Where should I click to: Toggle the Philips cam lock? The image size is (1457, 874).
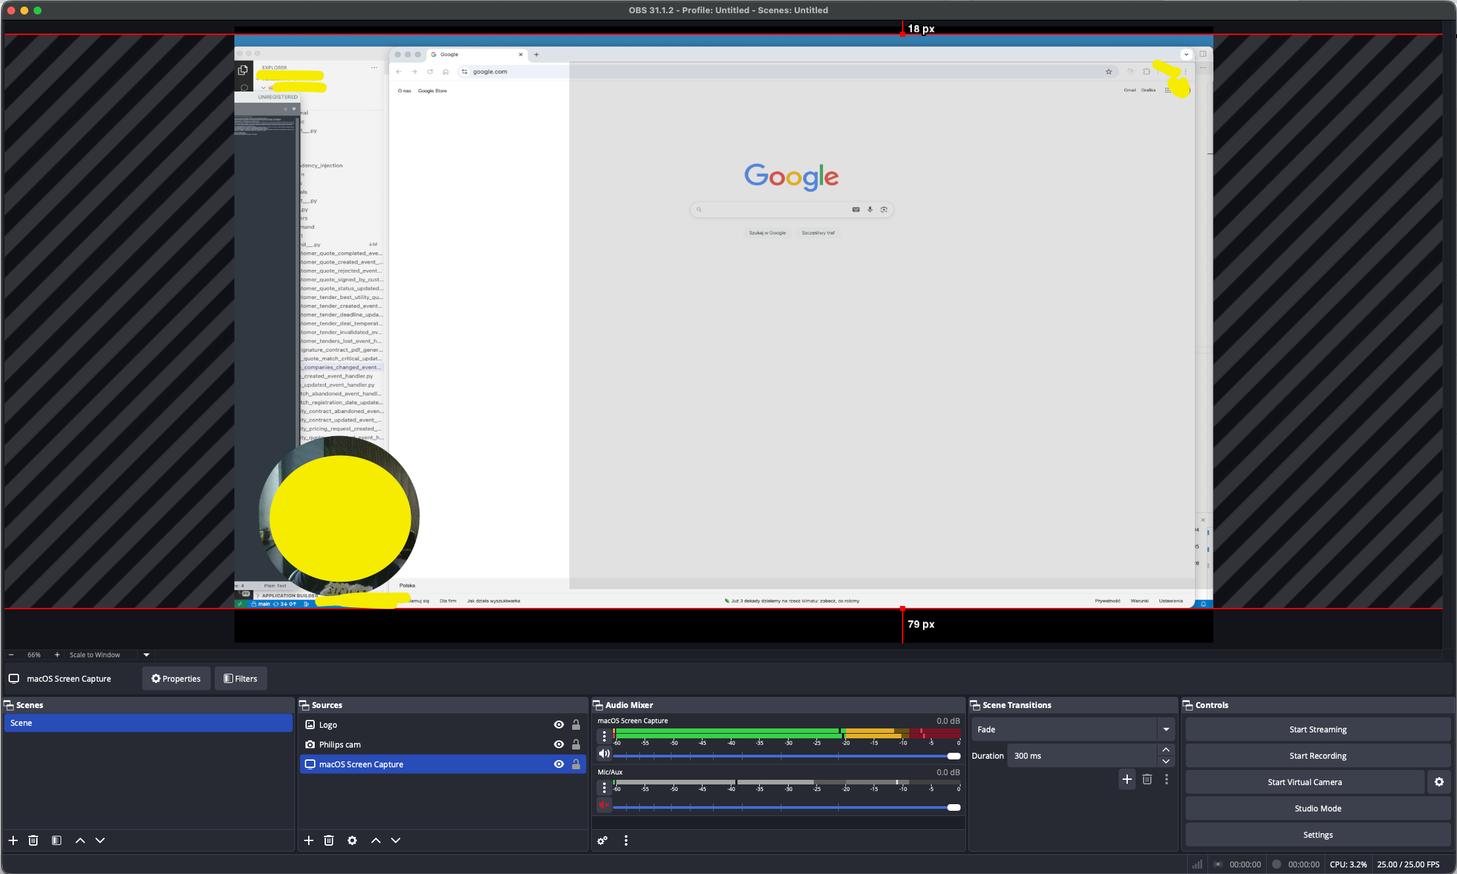576,744
